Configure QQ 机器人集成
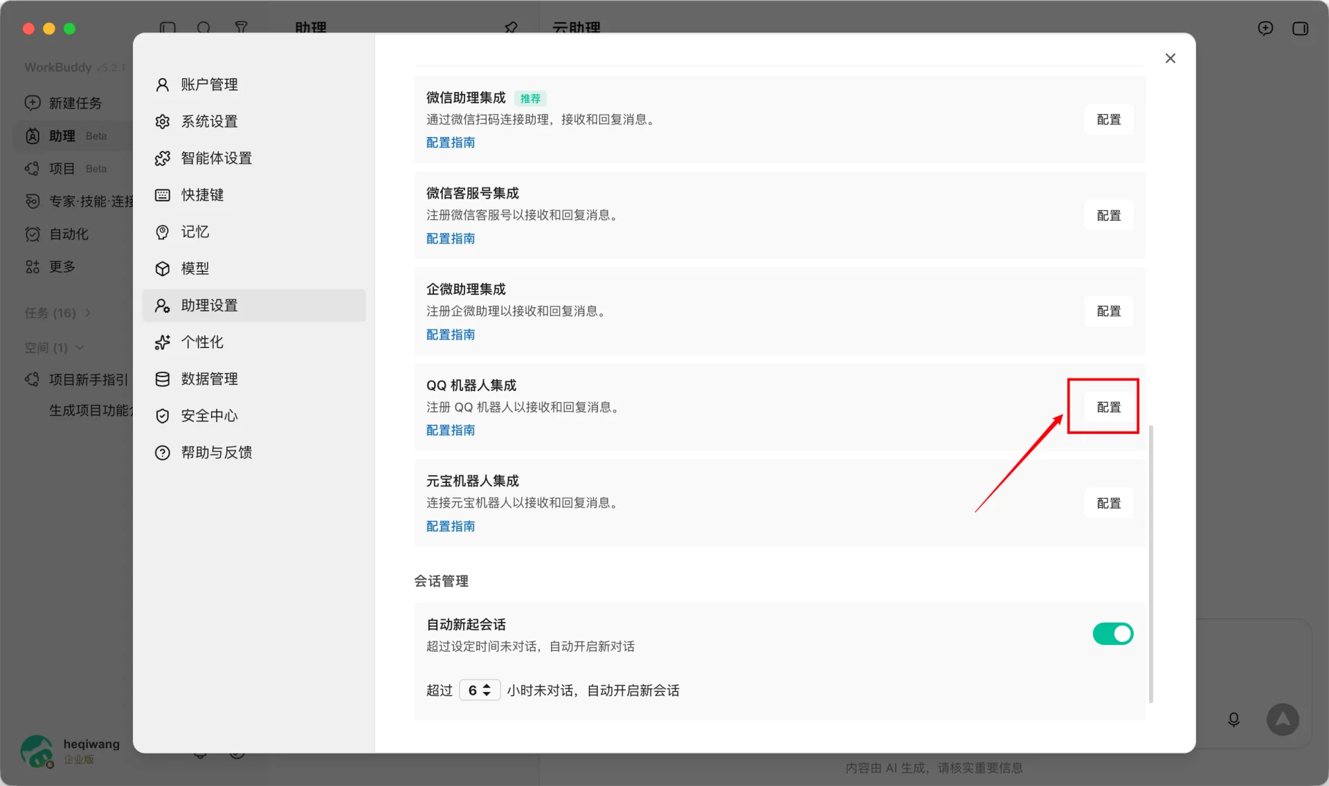This screenshot has height=786, width=1329. click(1109, 407)
